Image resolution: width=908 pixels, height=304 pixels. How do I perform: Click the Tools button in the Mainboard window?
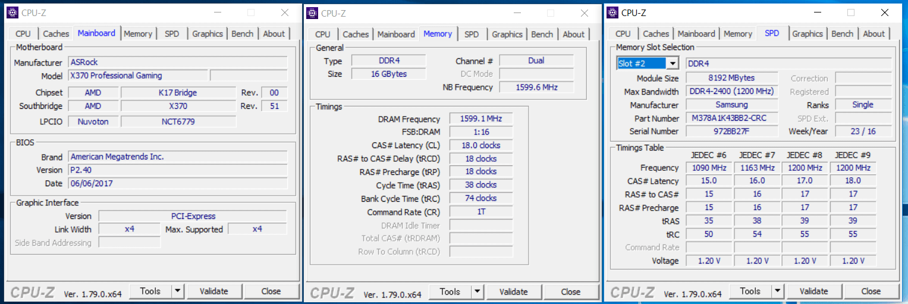pyautogui.click(x=150, y=291)
